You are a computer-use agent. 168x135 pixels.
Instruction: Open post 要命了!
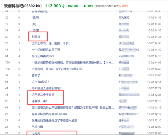(x=36, y=75)
